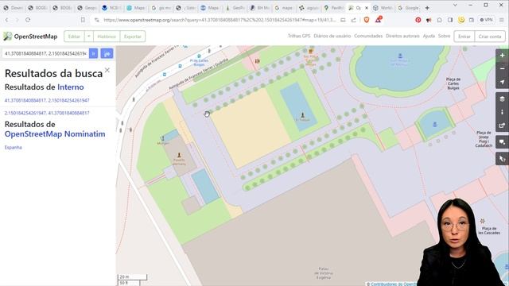Open result 2.150184254261947, 41.37081840884817
Screen dimensions: 509x286
47,113
